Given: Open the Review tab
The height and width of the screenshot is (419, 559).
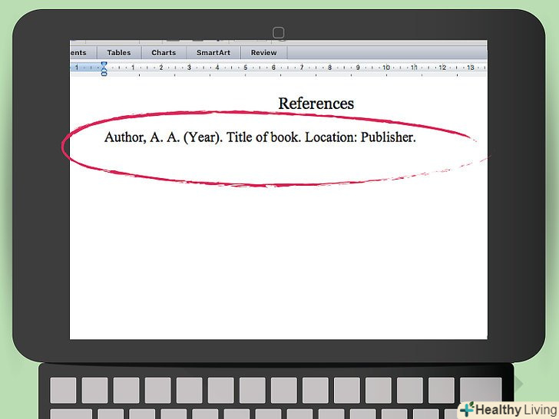Looking at the screenshot, I should click(263, 53).
